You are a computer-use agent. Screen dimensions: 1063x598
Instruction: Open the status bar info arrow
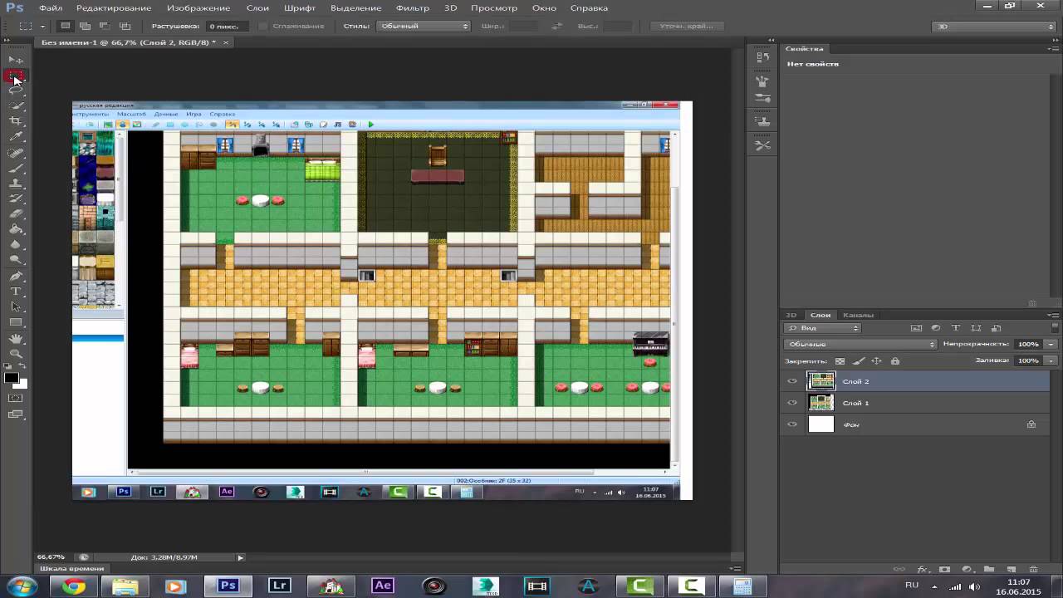[x=241, y=557]
